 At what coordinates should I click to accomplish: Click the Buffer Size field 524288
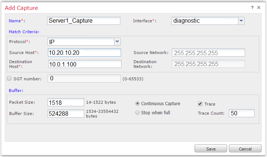coord(66,114)
